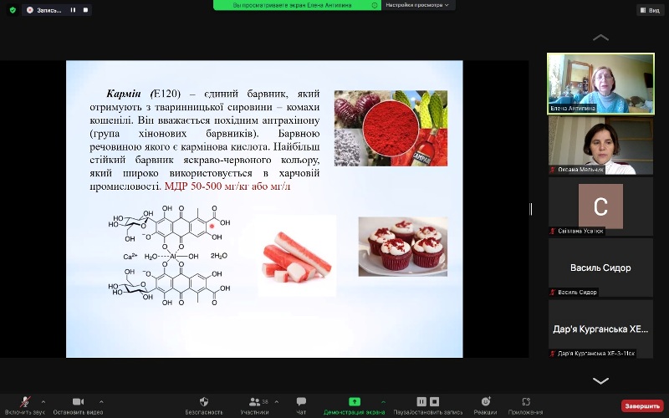Pause the recording from the top indicator

73,10
